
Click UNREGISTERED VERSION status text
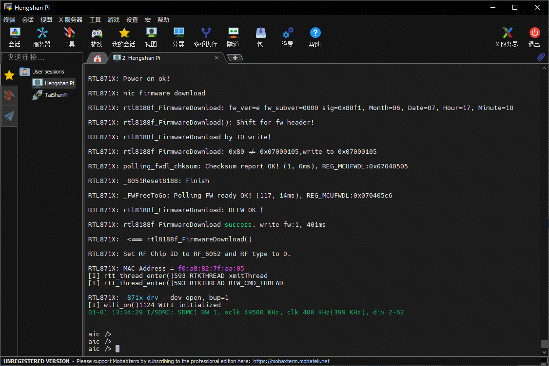pos(37,361)
